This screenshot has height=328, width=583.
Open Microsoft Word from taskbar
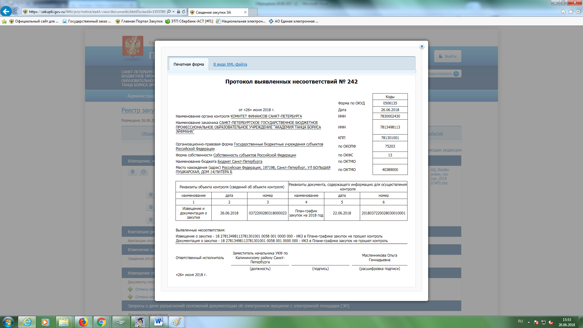coord(158,322)
